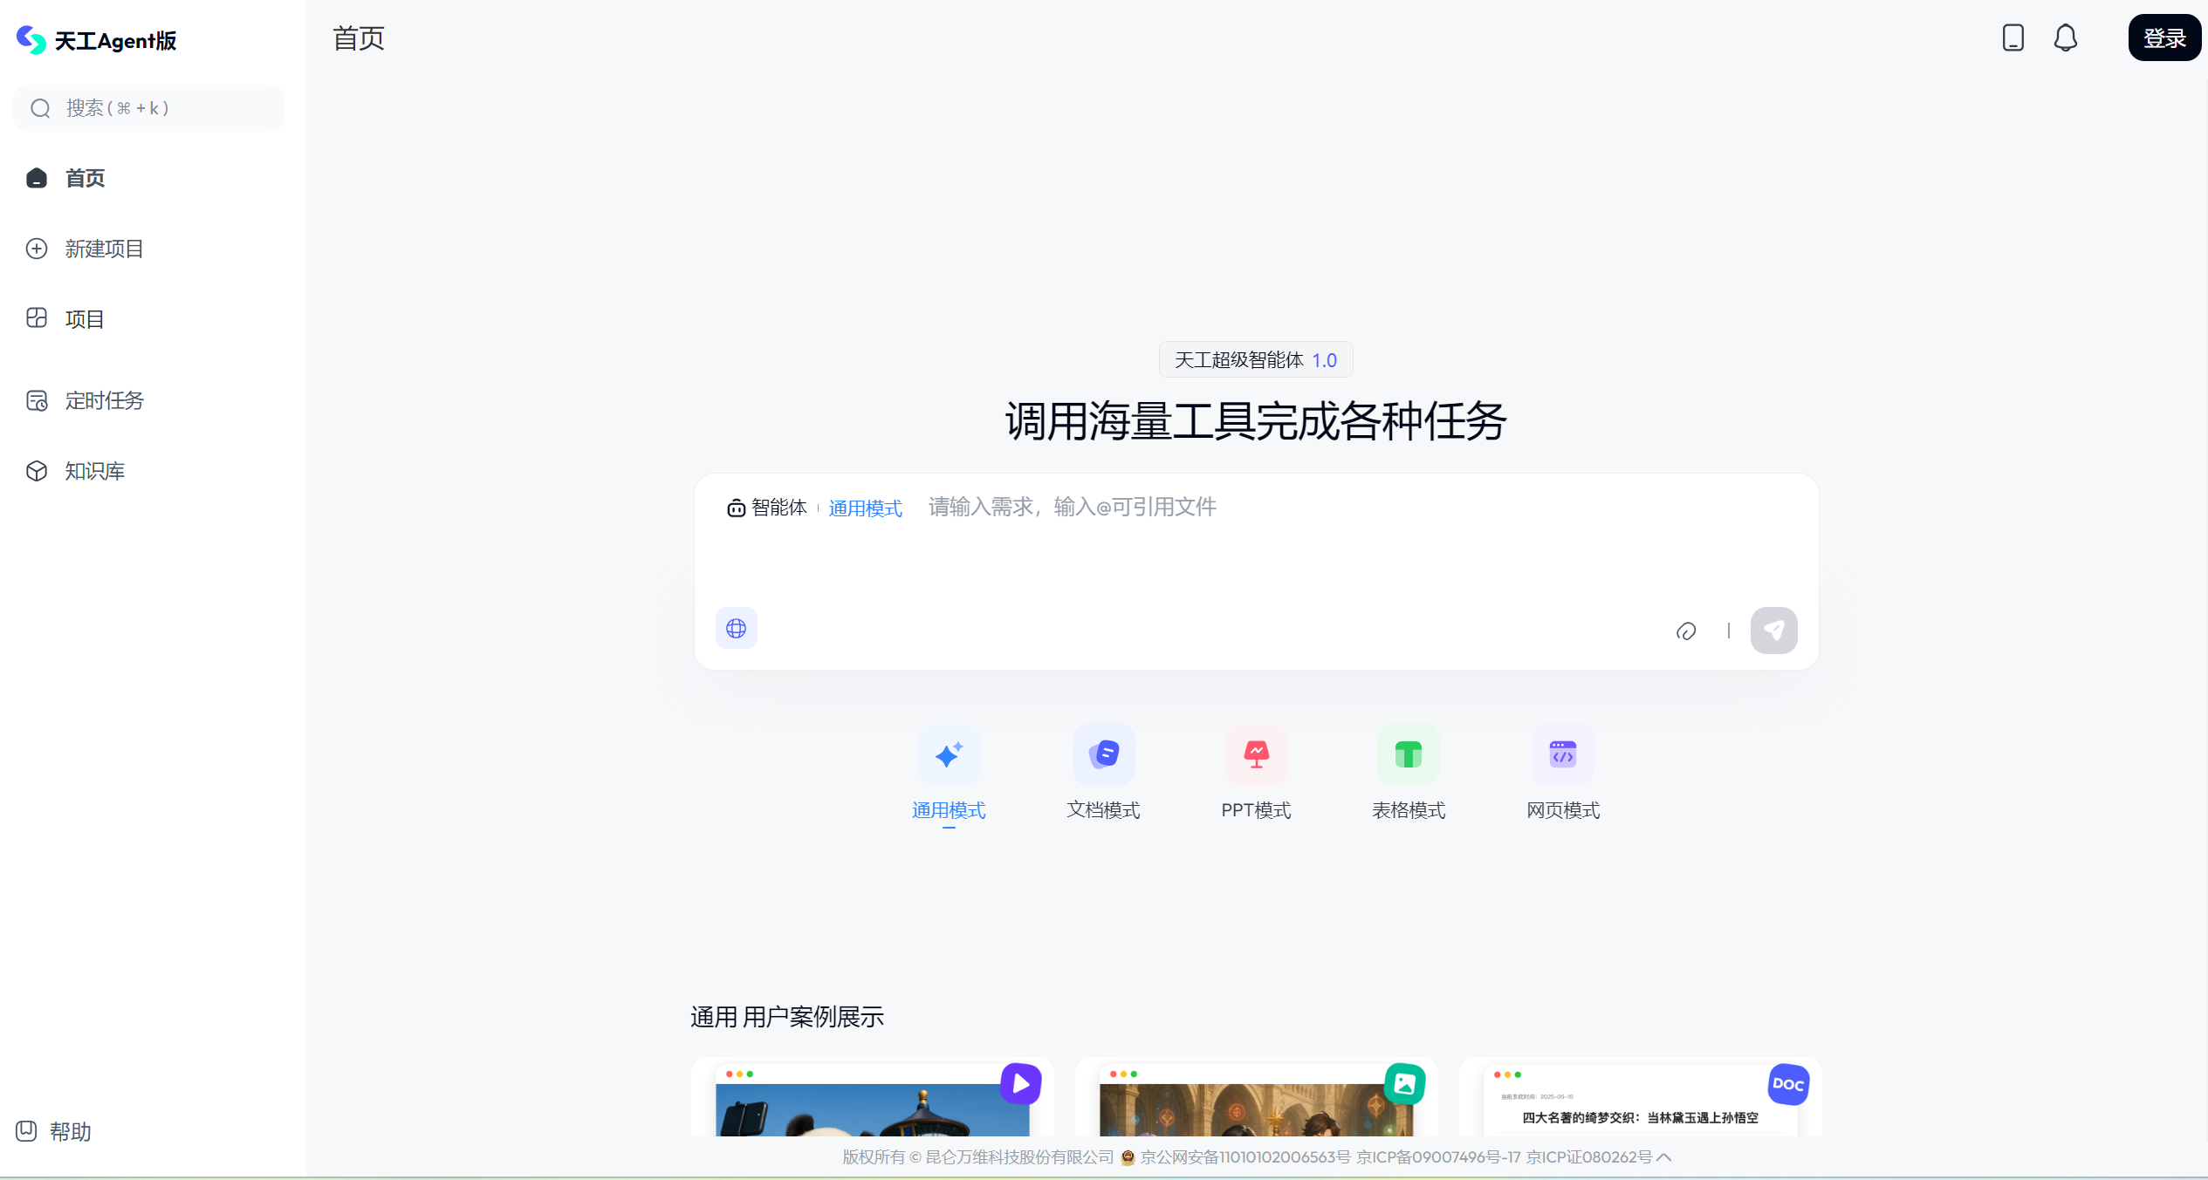
Task: Select the 通用模式 sparkle icon below the input
Action: tap(949, 754)
